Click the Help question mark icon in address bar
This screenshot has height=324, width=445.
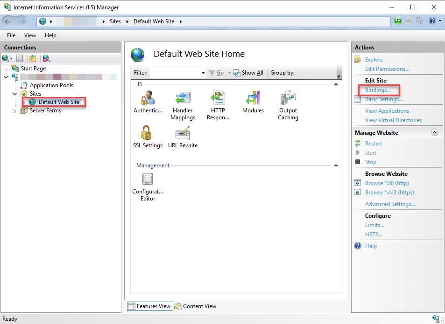432,21
